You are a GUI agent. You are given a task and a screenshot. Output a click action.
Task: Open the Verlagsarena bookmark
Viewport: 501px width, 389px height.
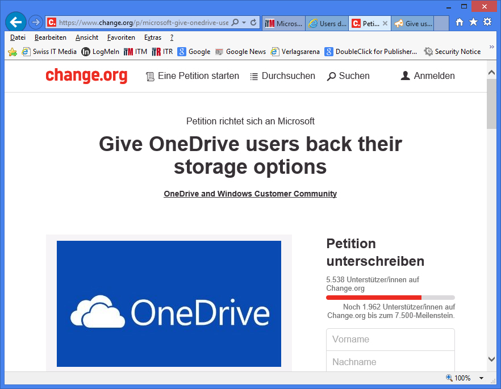(x=295, y=52)
